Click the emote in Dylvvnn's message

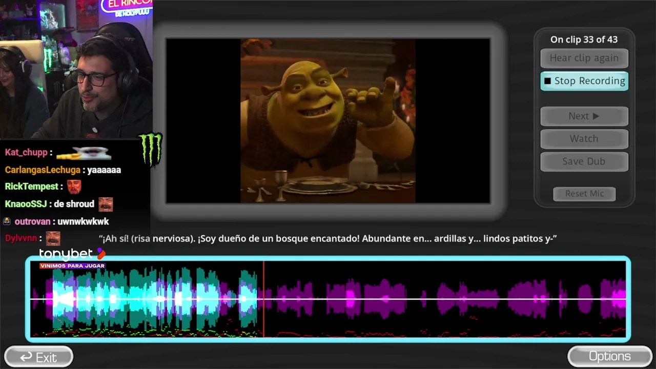click(x=53, y=238)
